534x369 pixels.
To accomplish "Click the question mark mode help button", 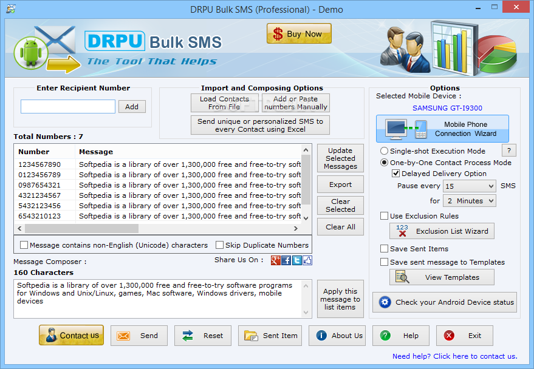I will pyautogui.click(x=509, y=151).
